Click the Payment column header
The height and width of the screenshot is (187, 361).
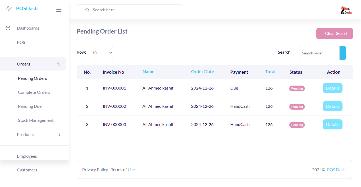point(239,72)
